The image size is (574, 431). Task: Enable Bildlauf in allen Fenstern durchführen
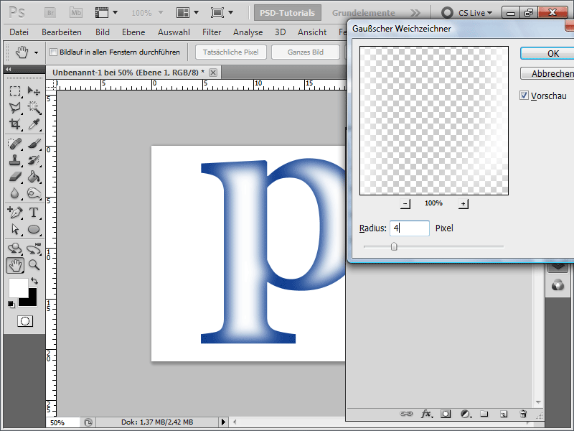(53, 52)
